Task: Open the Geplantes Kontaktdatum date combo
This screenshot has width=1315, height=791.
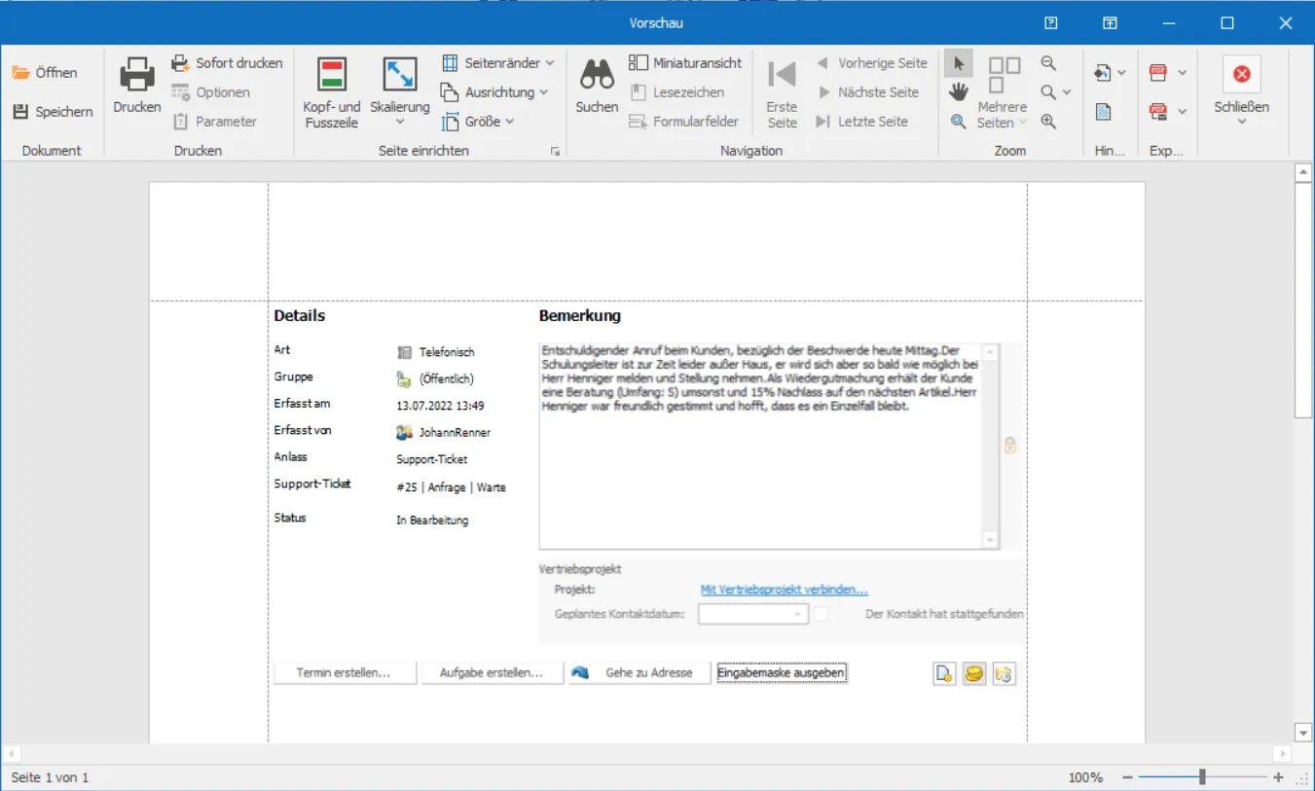Action: click(753, 614)
